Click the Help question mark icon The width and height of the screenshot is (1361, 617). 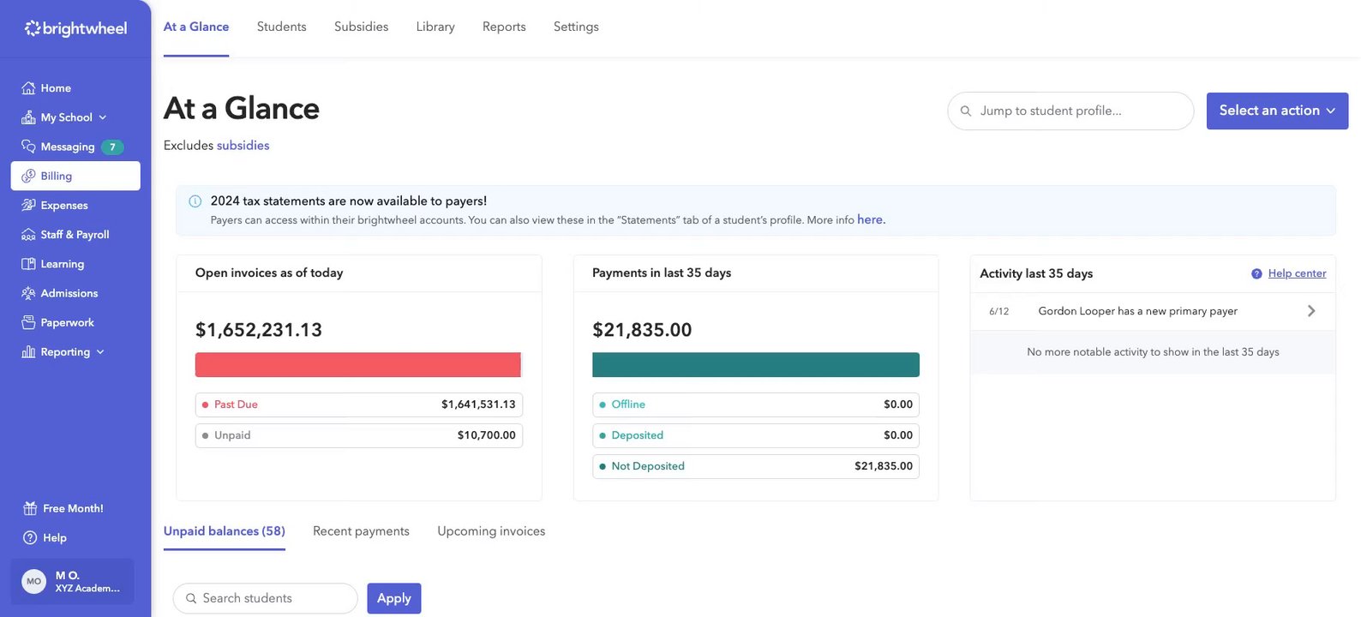pos(30,538)
